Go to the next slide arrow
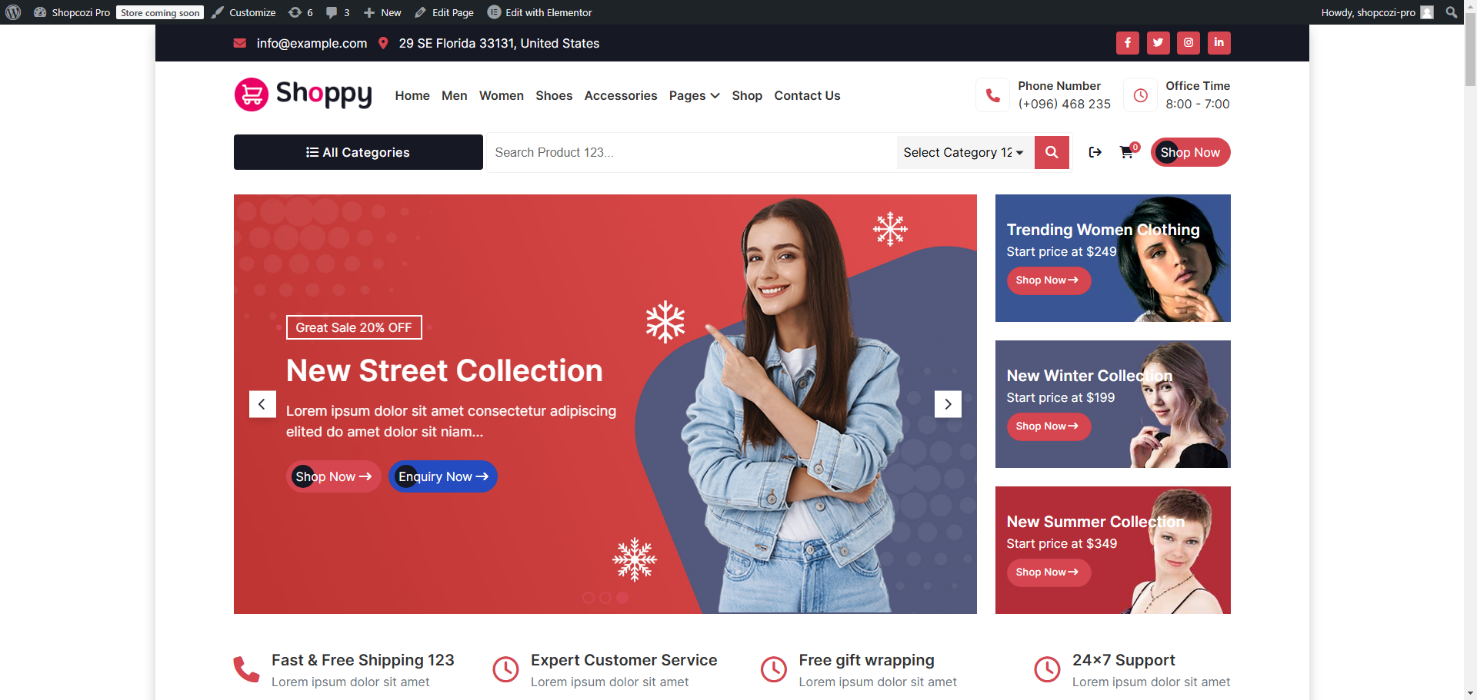Viewport: 1477px width, 700px height. 948,404
